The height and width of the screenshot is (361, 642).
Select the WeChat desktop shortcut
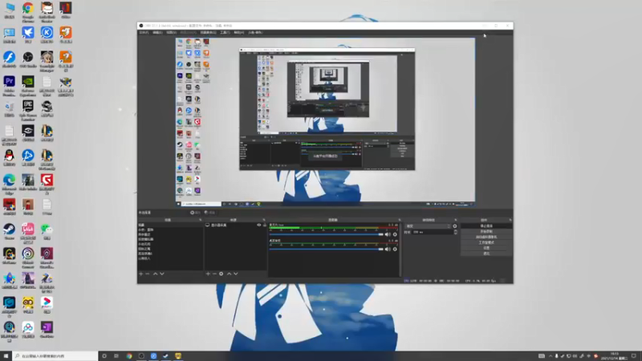pyautogui.click(x=47, y=232)
